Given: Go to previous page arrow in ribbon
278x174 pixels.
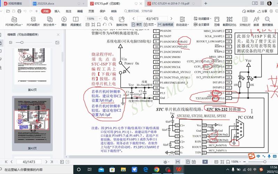Looking at the screenshot, I should (x=134, y=19).
